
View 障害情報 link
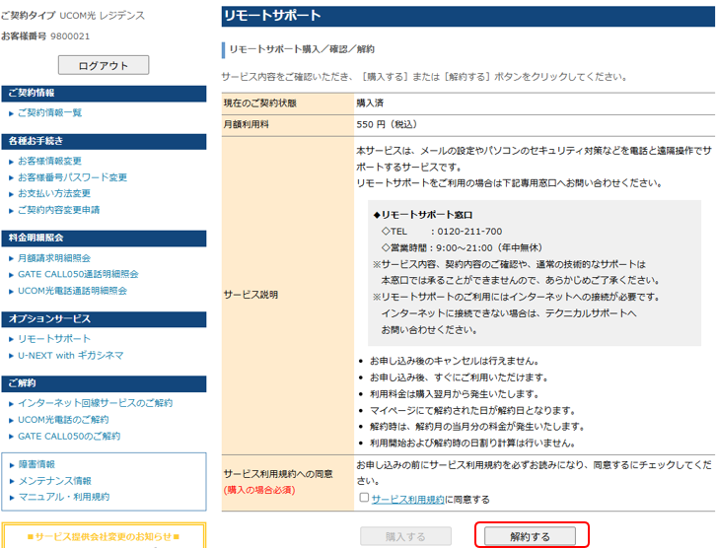click(36, 464)
